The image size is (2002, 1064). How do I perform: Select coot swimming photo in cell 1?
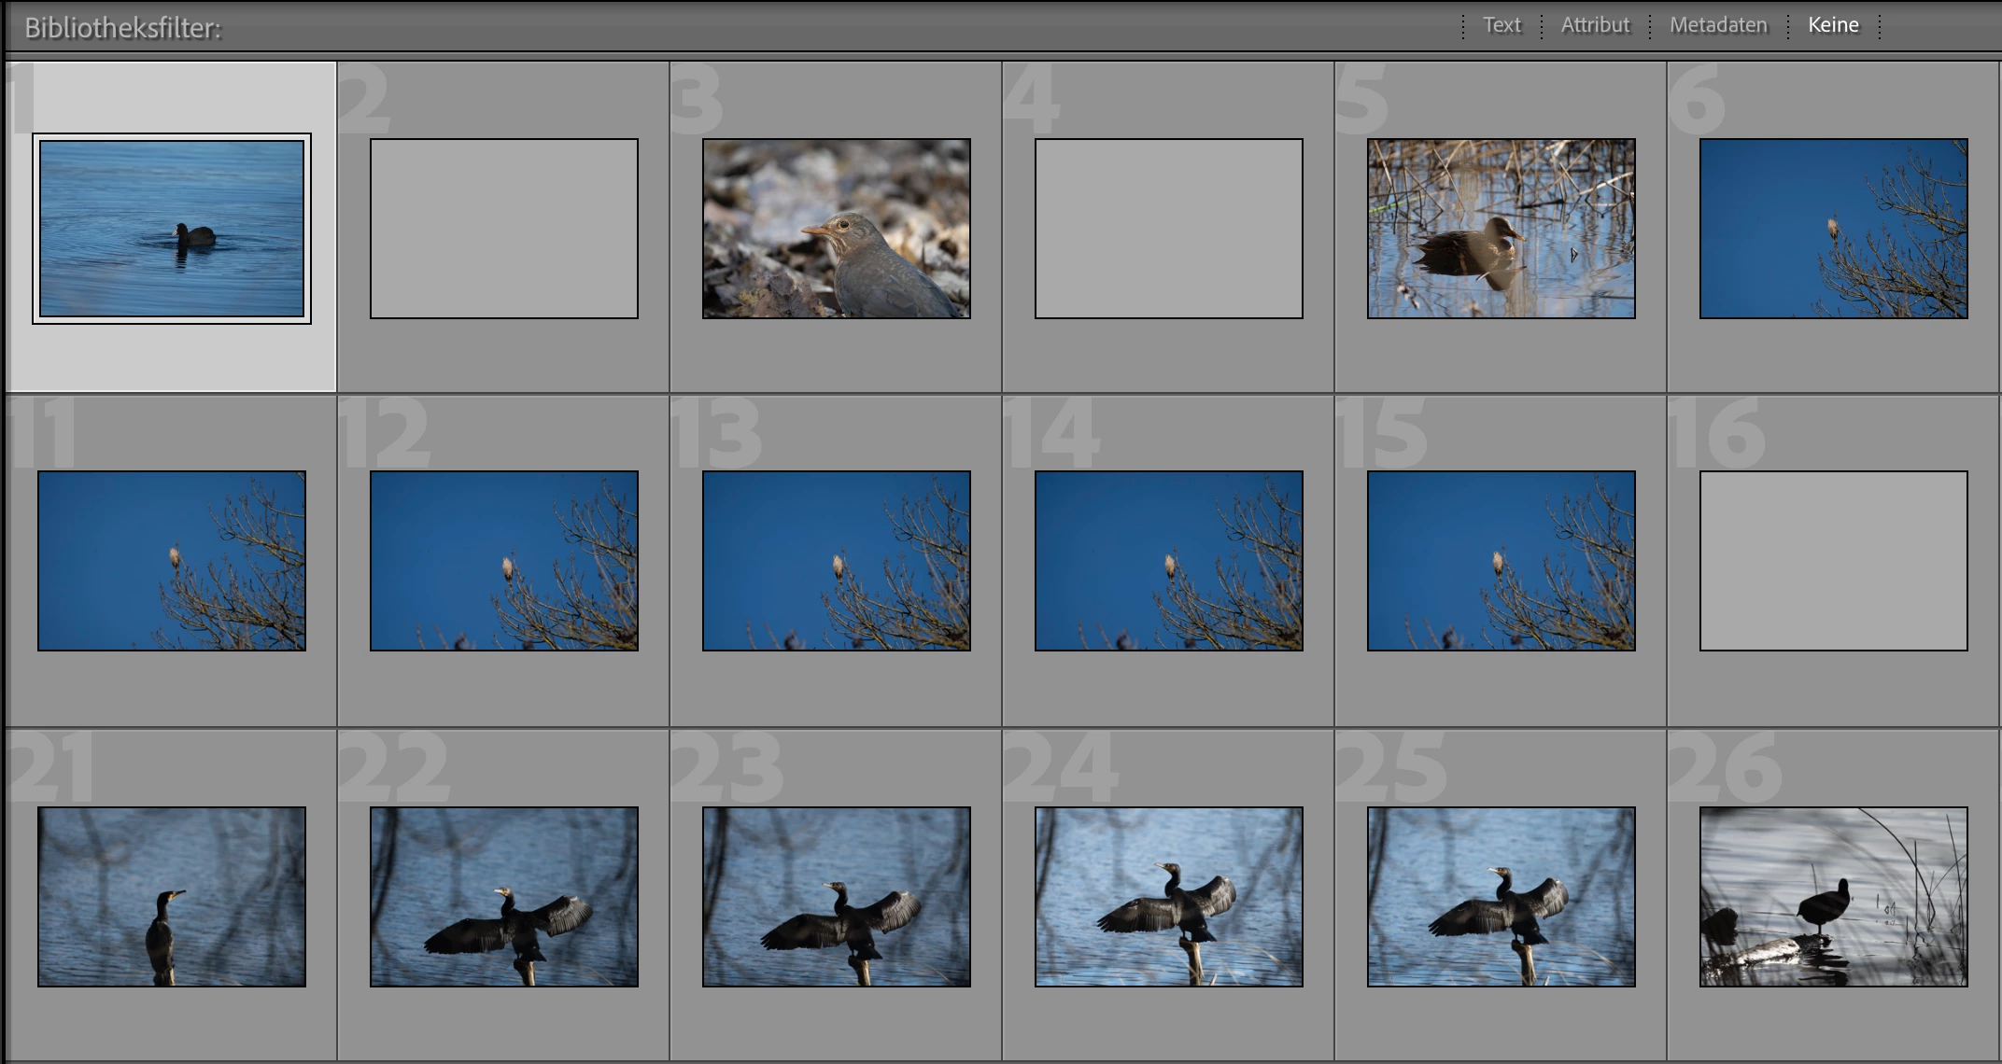tap(172, 229)
